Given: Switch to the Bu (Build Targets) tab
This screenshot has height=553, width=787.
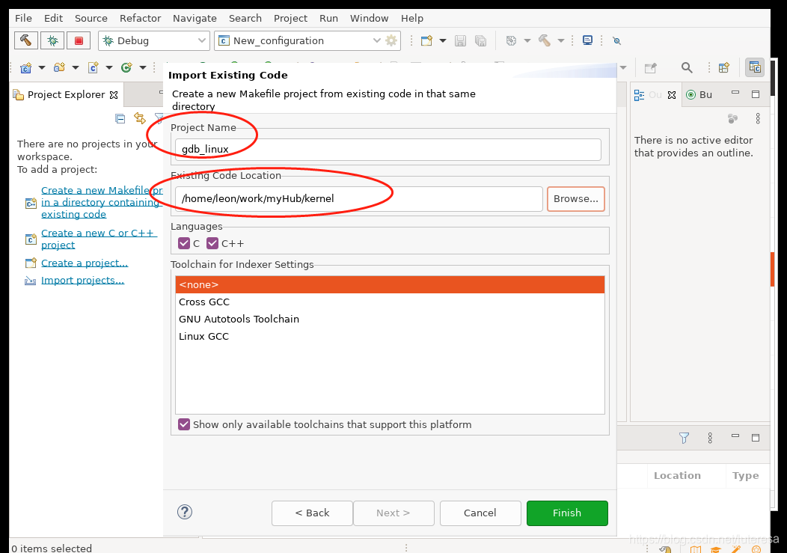Looking at the screenshot, I should click(699, 94).
